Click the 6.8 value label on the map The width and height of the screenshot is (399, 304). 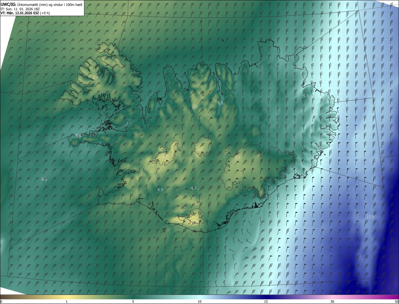(x=78, y=136)
